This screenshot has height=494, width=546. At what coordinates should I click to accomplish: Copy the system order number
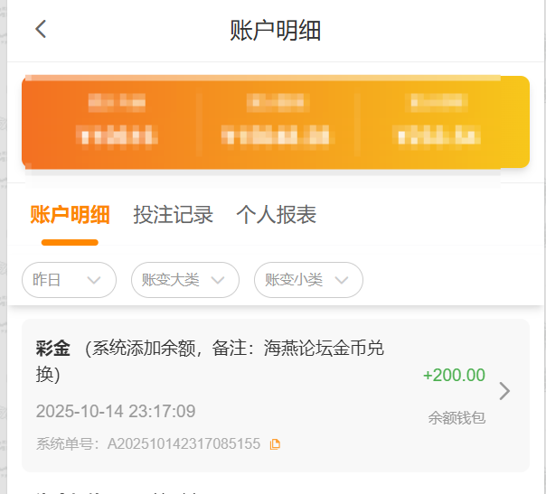(x=276, y=443)
